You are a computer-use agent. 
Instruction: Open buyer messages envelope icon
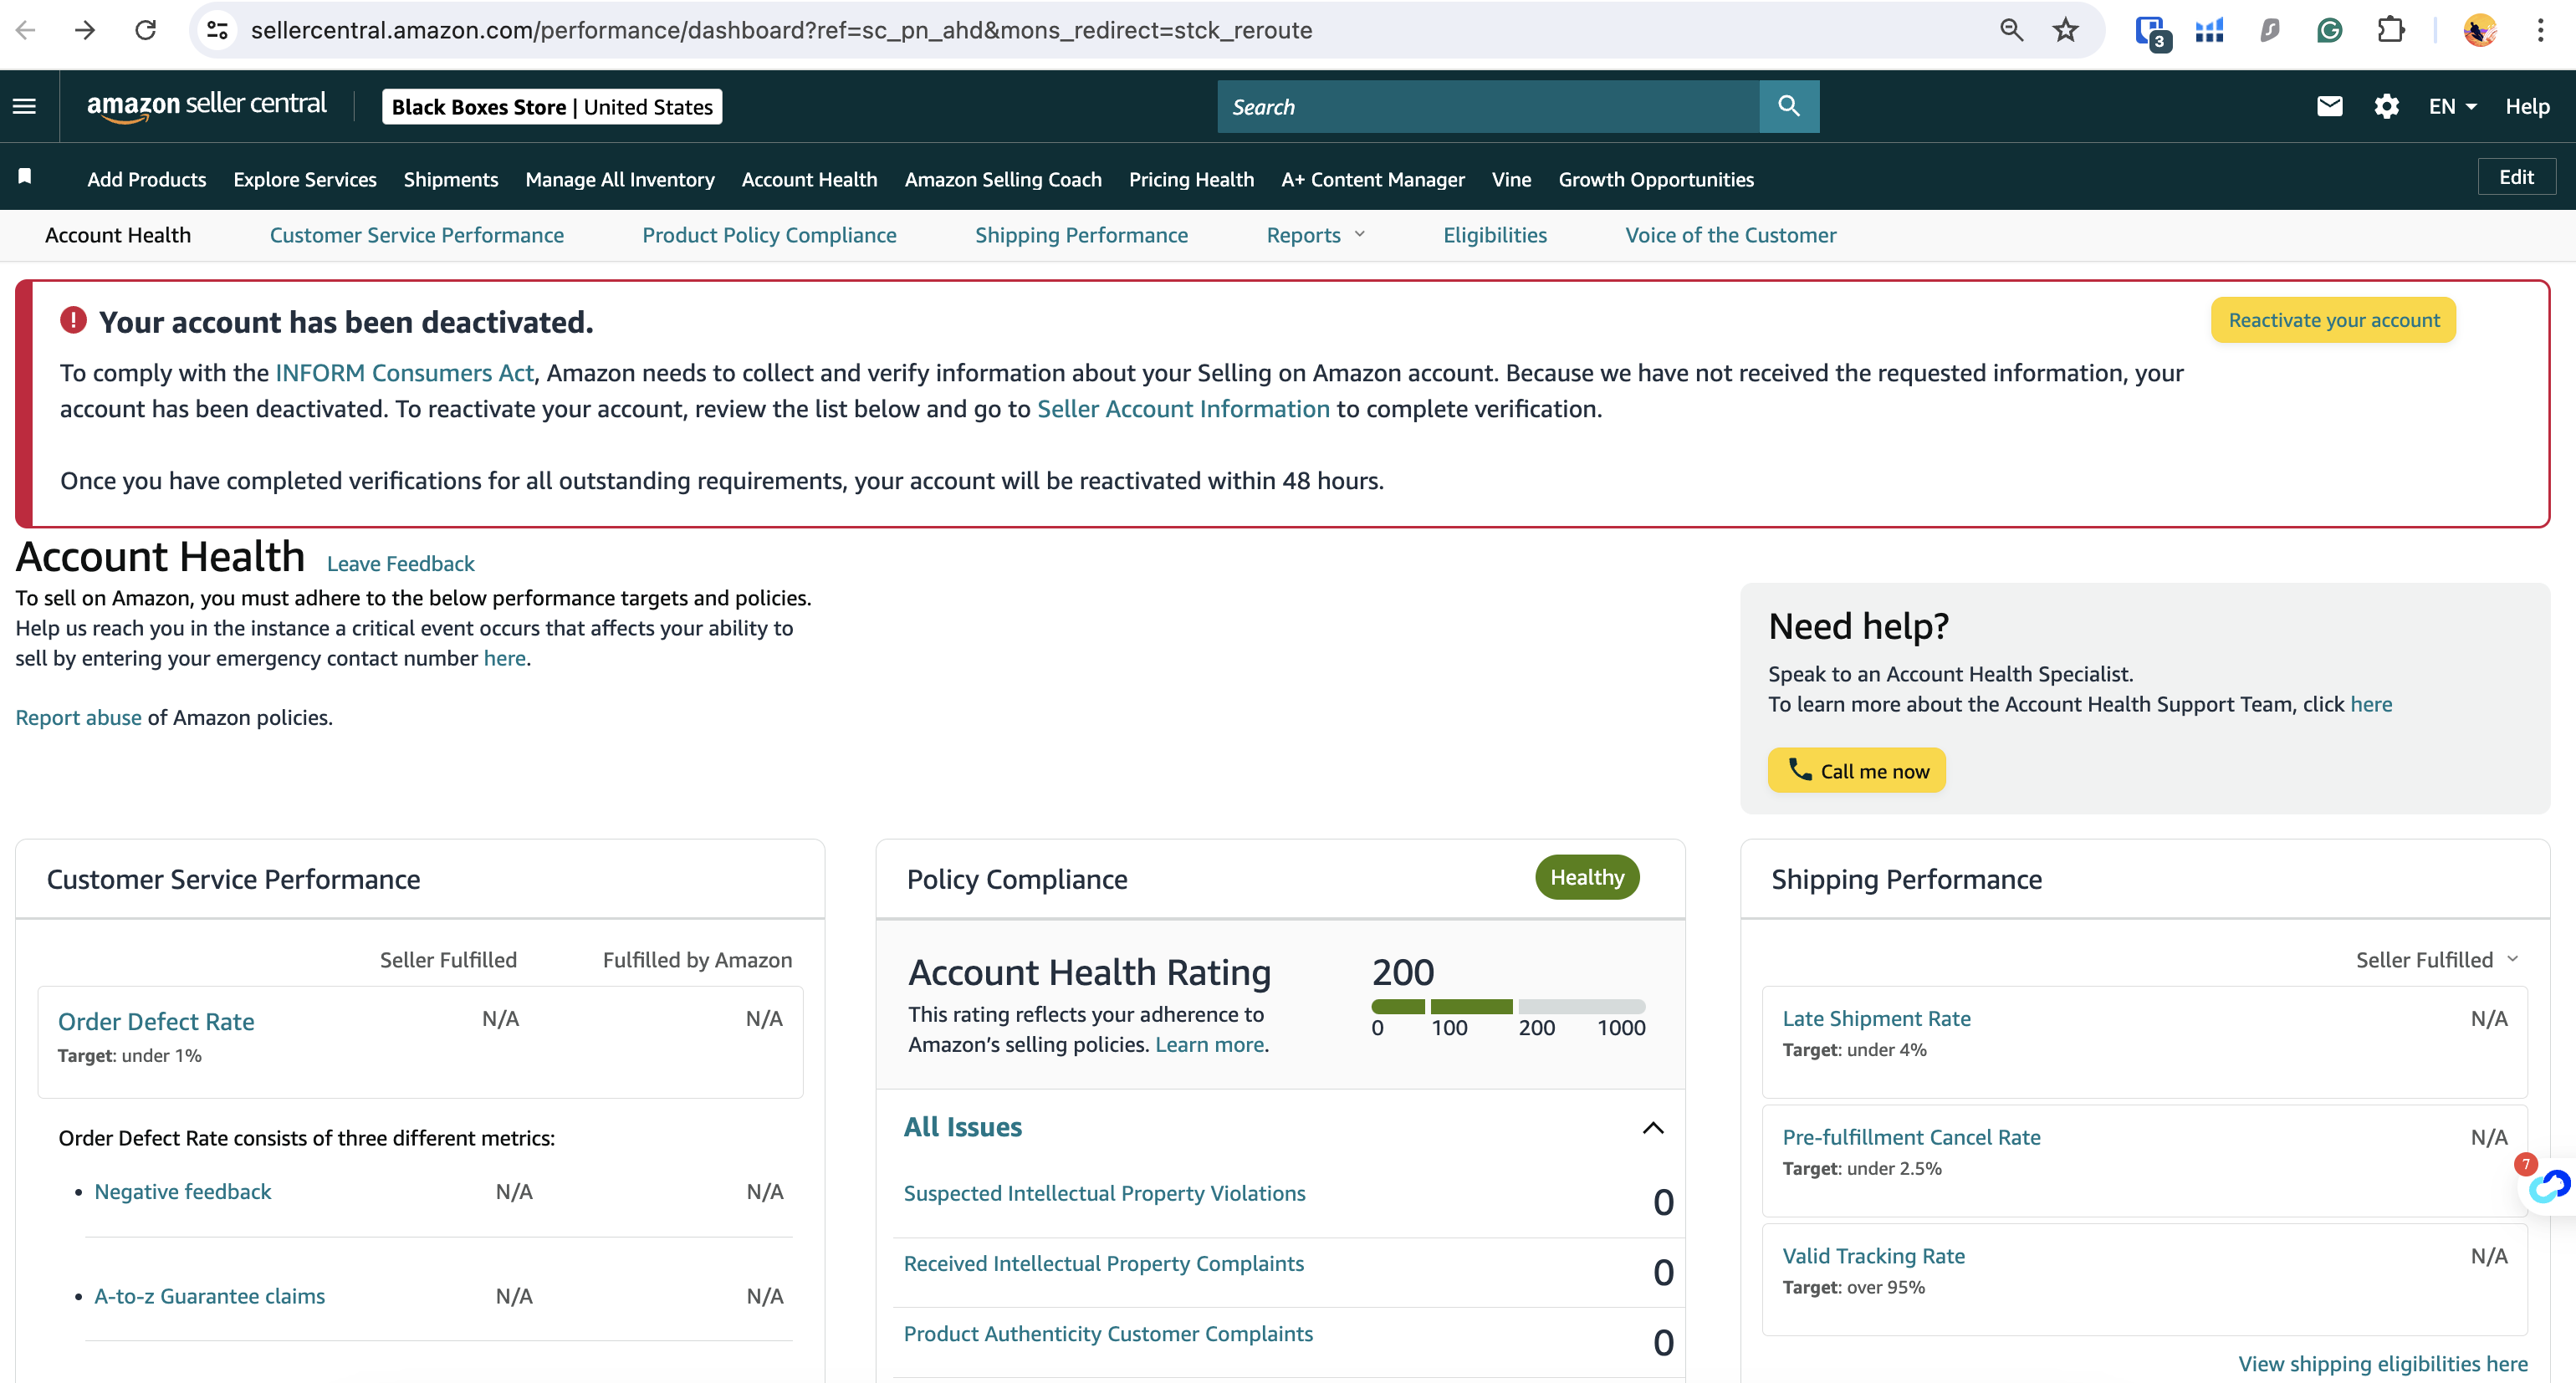coord(2329,106)
